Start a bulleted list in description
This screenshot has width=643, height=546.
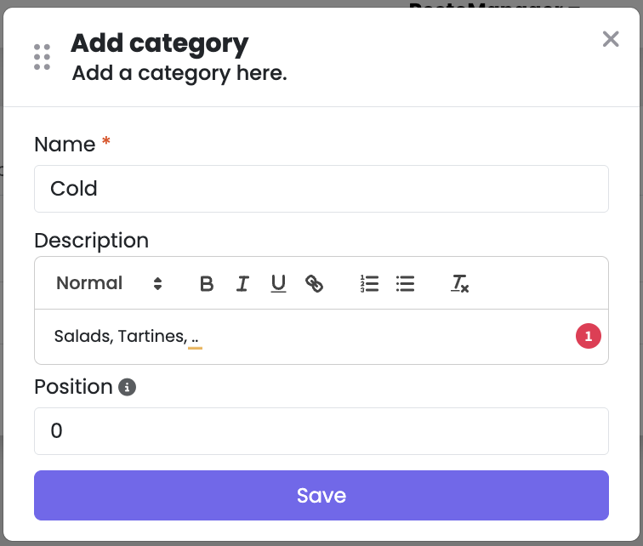pyautogui.click(x=405, y=283)
